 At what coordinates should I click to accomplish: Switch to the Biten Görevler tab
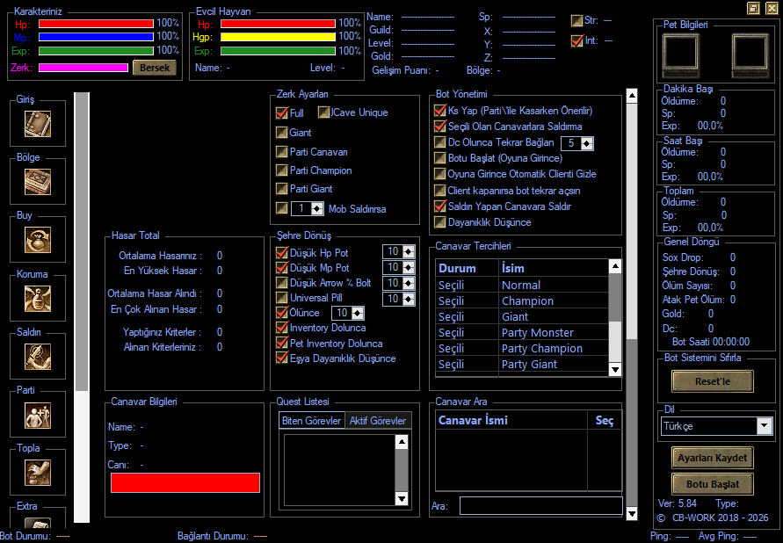coord(311,421)
